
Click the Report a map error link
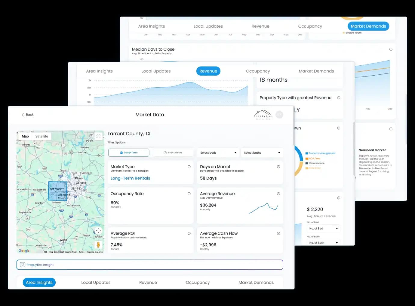95,252
